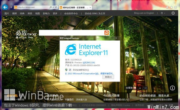The width and height of the screenshot is (180, 110).
Task: Click the 关闭(C) button
Action: (108, 77)
